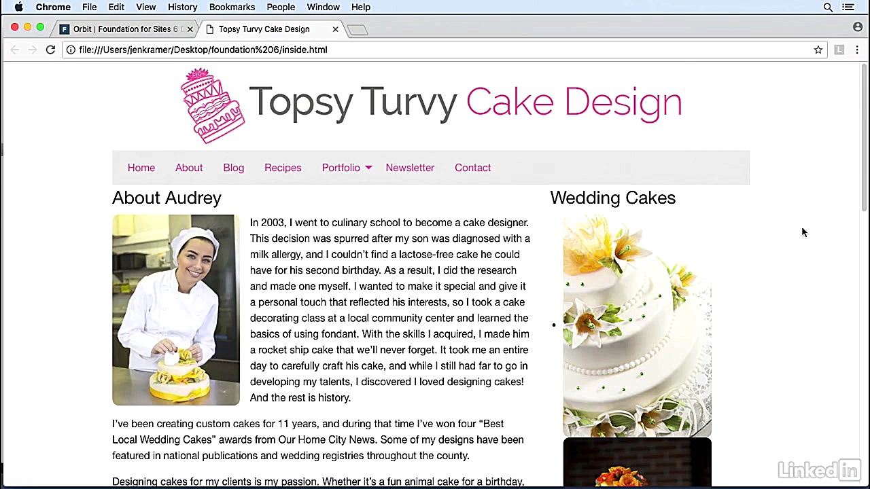Screen dimensions: 870x489
Task: Click the extension icon beside the star
Action: [x=839, y=50]
